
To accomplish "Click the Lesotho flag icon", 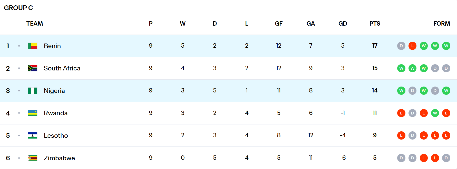I will [33, 135].
